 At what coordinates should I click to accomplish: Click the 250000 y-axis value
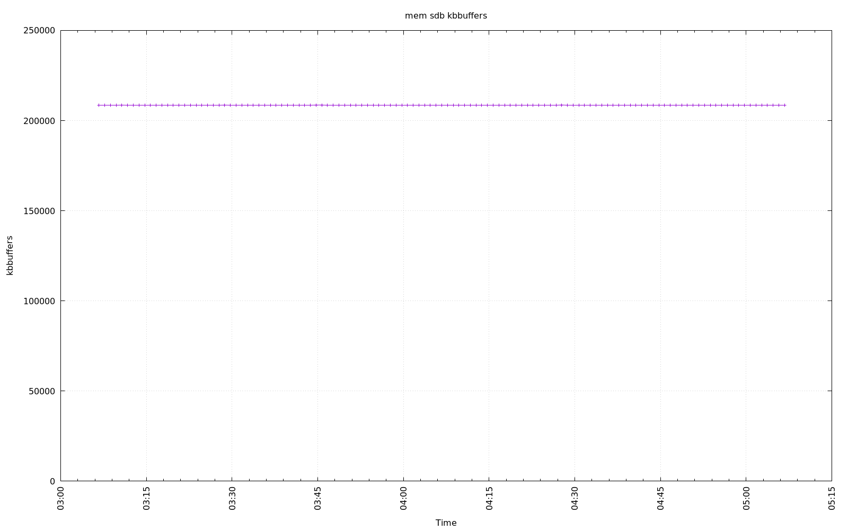(x=39, y=31)
